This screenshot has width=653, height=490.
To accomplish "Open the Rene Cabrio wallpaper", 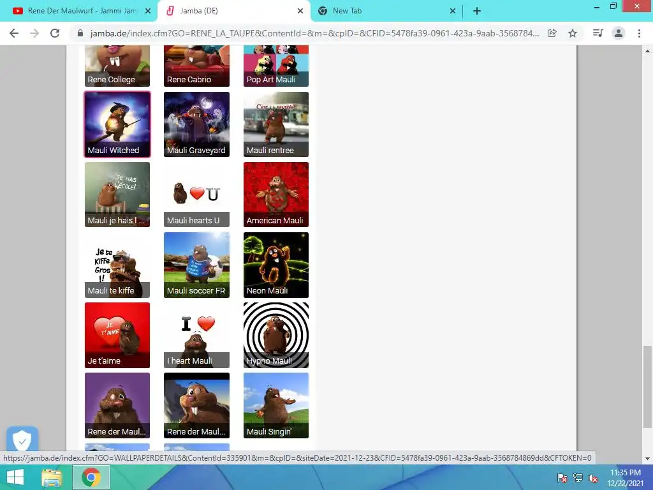I will [x=196, y=66].
